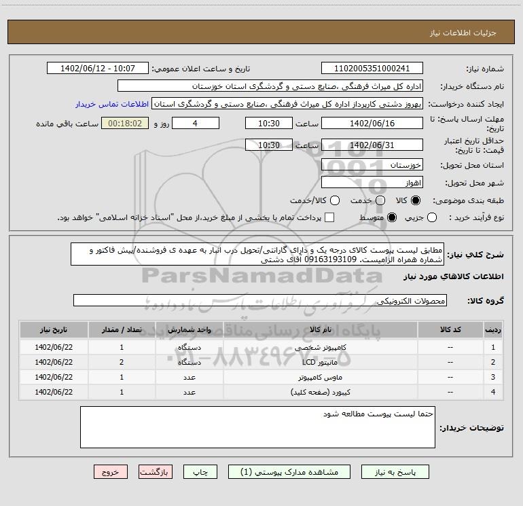Click the price validity time 10:30 field
Image resolution: width=523 pixels, height=506 pixels.
pos(269,145)
